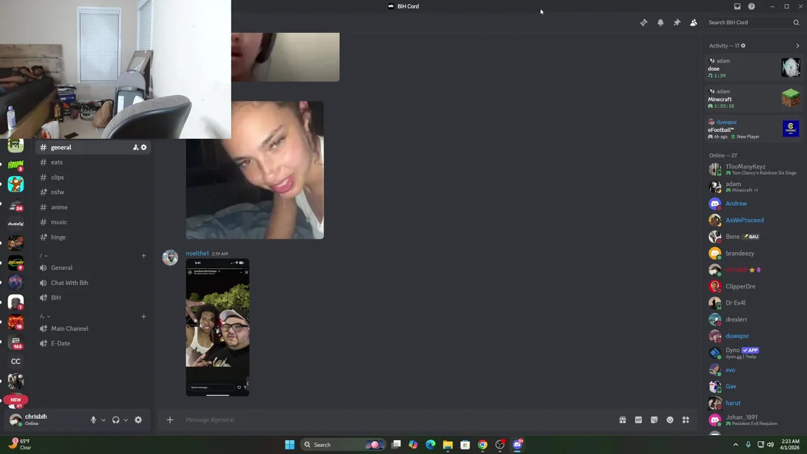The height and width of the screenshot is (454, 807).
Task: Open the HAVIN server icon in server list
Action: pos(16,165)
